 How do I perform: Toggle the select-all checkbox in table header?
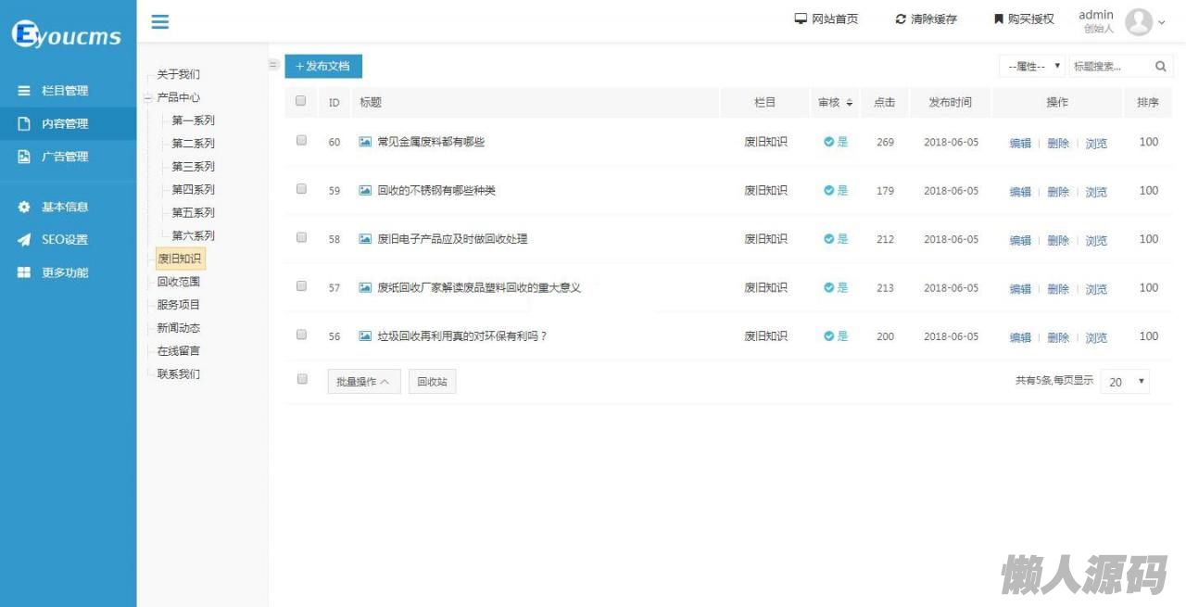(300, 101)
